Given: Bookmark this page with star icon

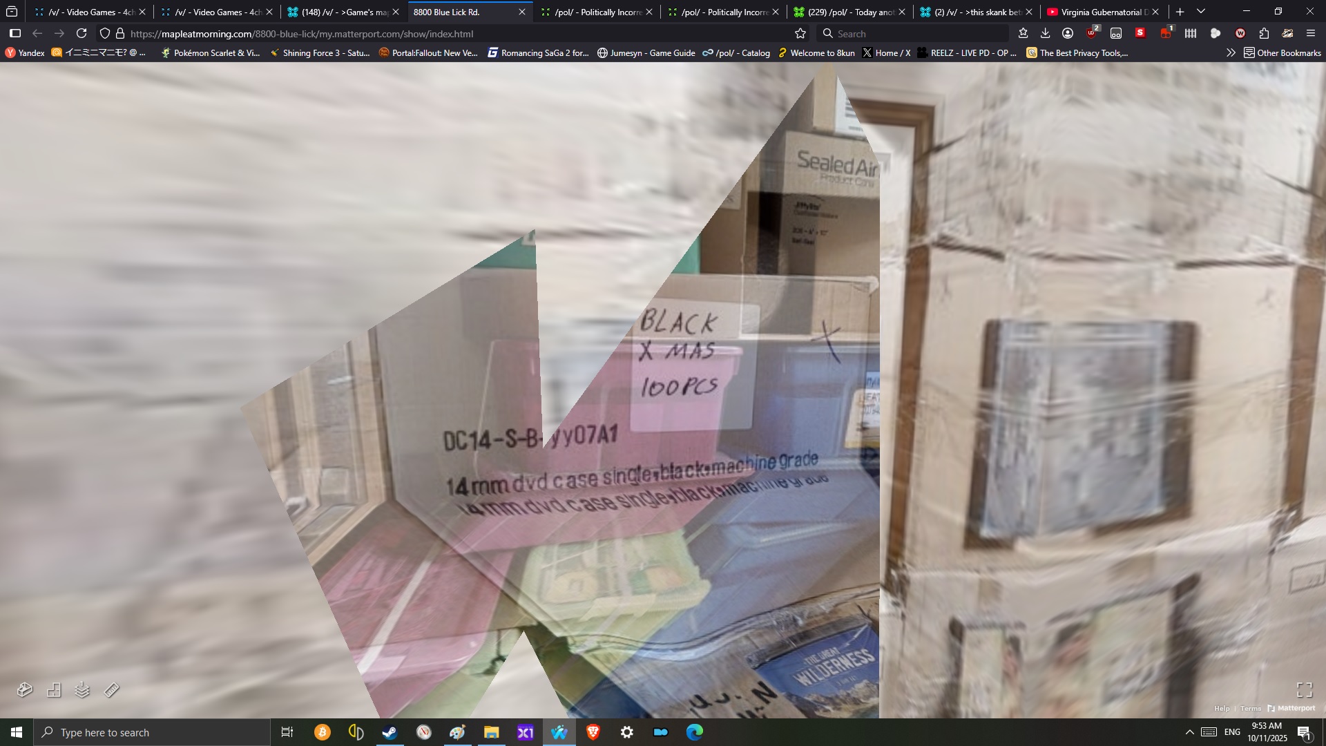Looking at the screenshot, I should [x=800, y=33].
